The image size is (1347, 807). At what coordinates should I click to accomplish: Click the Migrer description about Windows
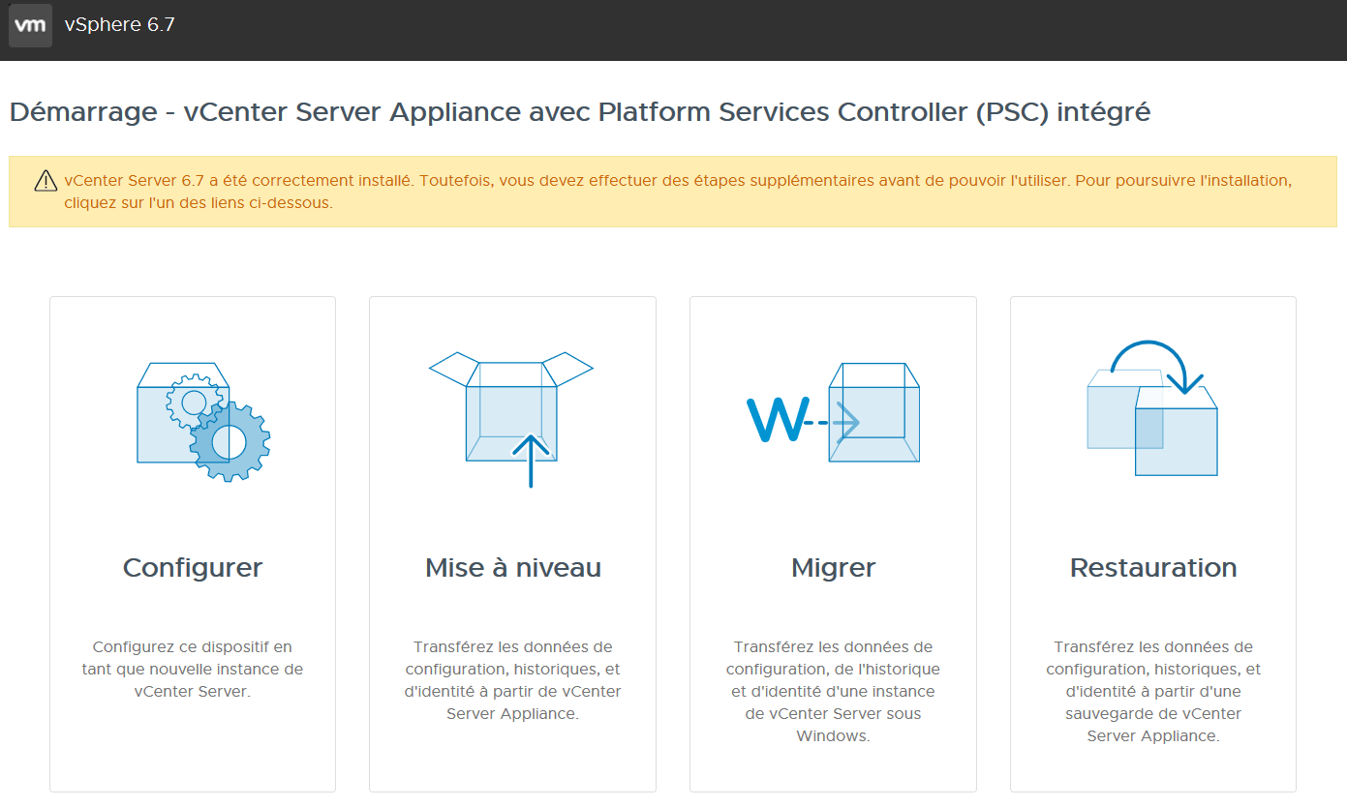coord(834,691)
